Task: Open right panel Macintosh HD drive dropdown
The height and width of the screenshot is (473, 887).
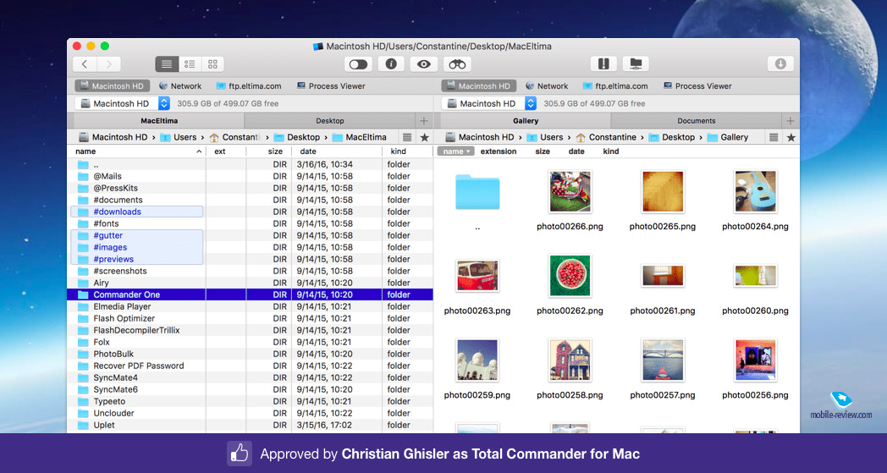Action: point(488,103)
